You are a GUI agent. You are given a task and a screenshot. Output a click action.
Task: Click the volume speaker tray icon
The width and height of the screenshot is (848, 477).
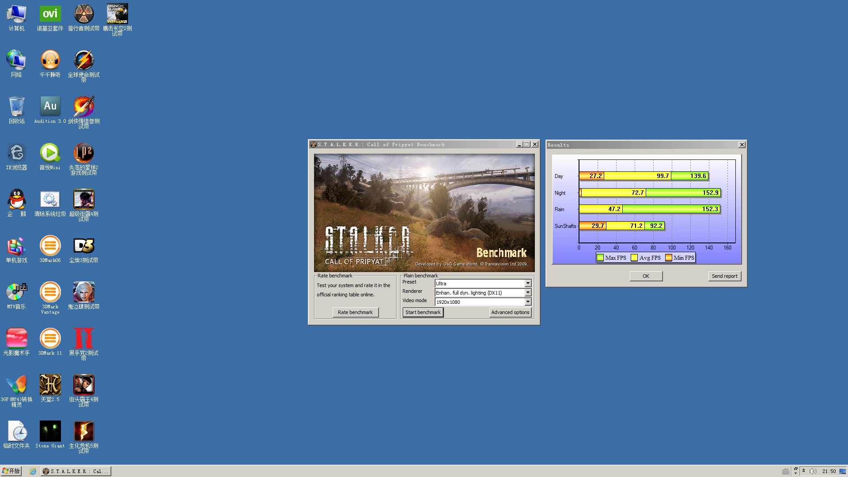click(813, 471)
